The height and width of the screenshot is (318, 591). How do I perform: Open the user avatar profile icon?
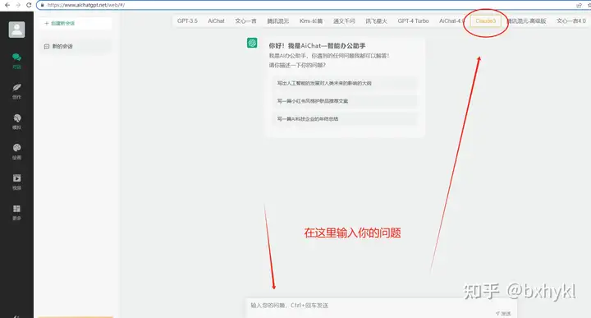[17, 30]
